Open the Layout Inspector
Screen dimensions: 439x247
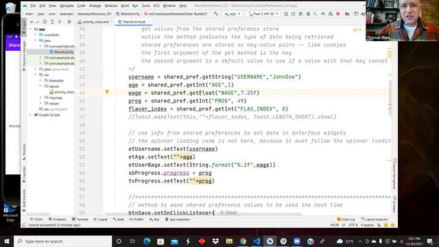point(375,220)
